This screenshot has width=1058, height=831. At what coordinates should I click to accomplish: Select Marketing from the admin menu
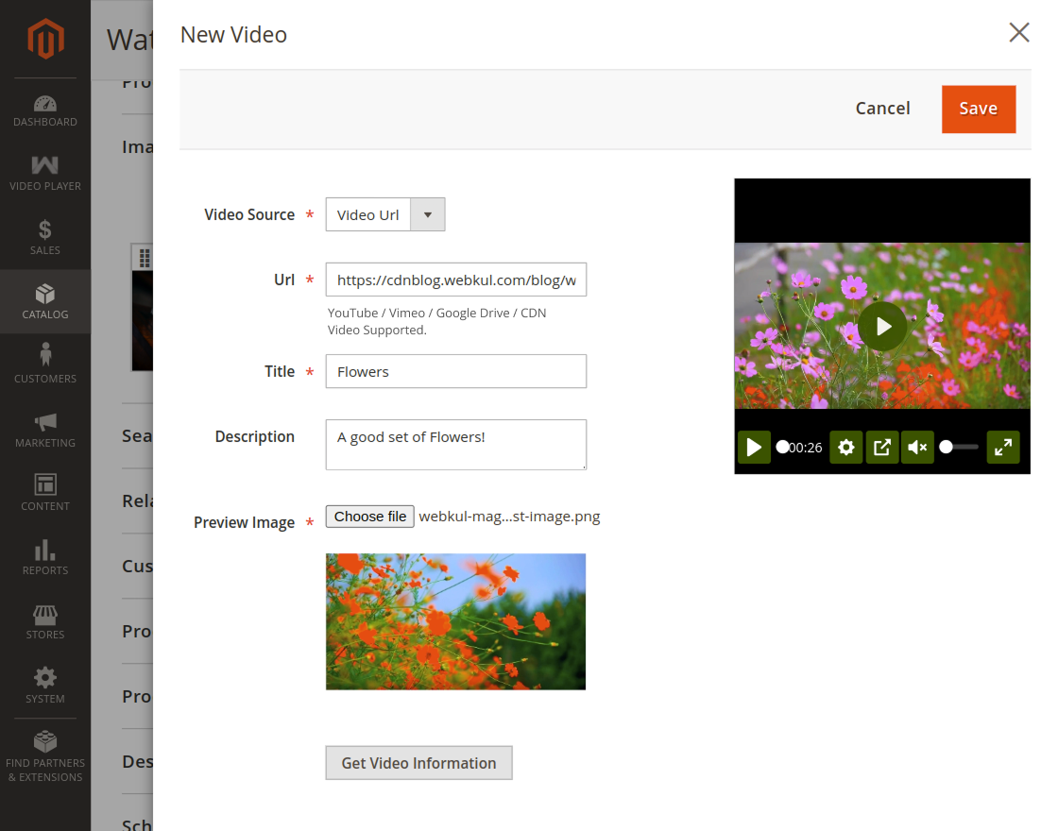[x=44, y=428]
